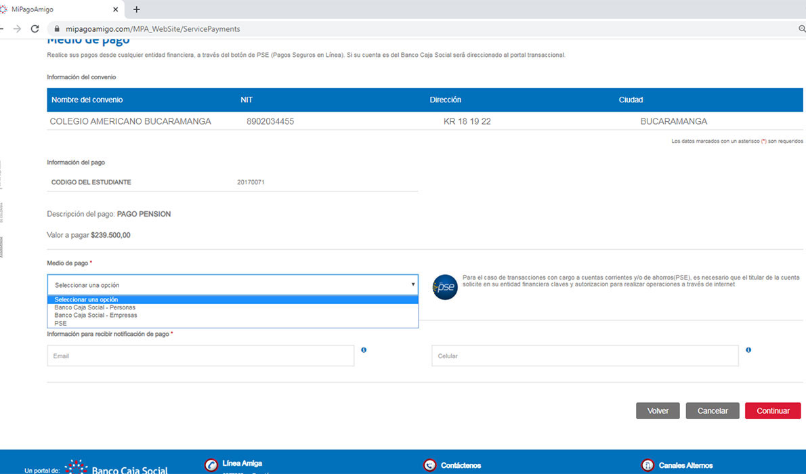Click the Banco Caja Social footer logo
The width and height of the screenshot is (806, 474).
[116, 467]
